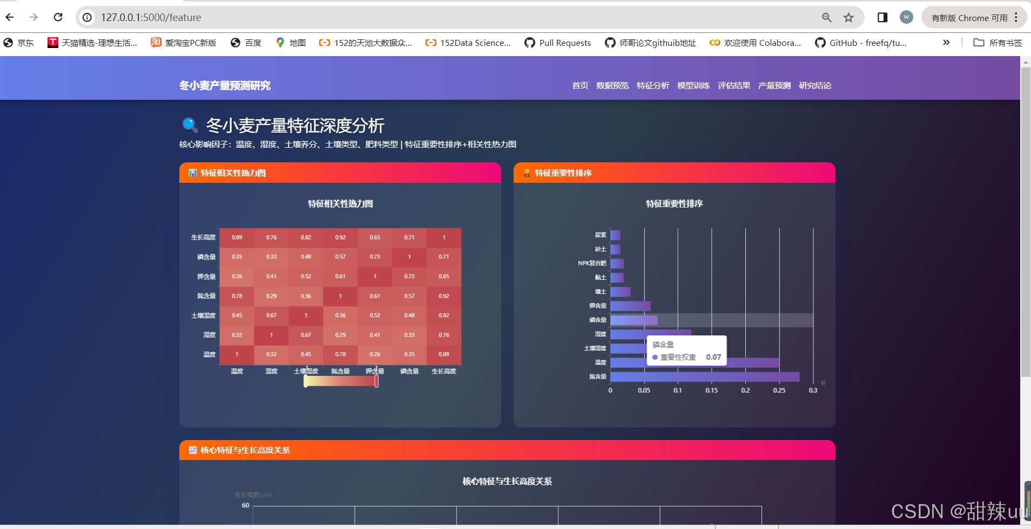Click heatmap cell 0.32 in 湿度 row
1031x529 pixels.
click(237, 335)
